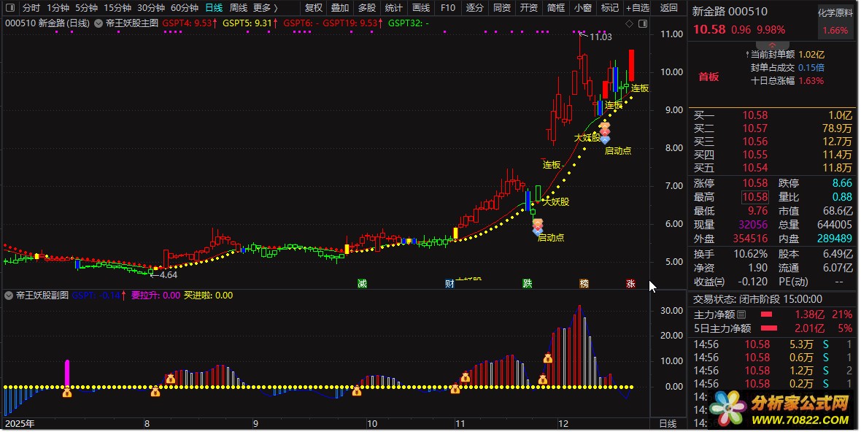861x432 pixels.
Task: Click the 小窗 small window button
Action: click(583, 8)
